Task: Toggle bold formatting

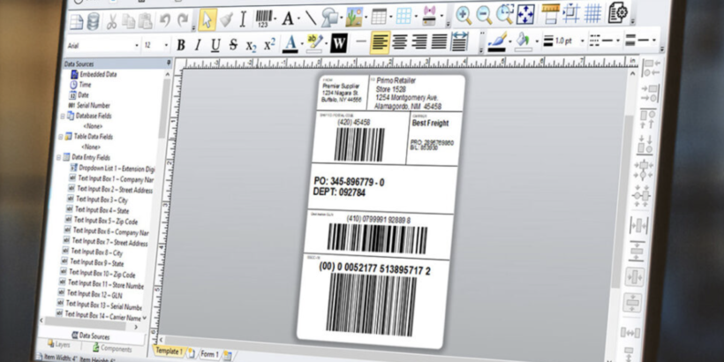Action: pyautogui.click(x=181, y=45)
